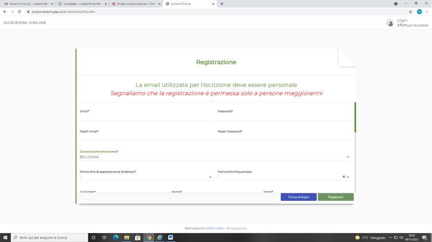
Task: Click the green Registrati button
Action: click(336, 197)
